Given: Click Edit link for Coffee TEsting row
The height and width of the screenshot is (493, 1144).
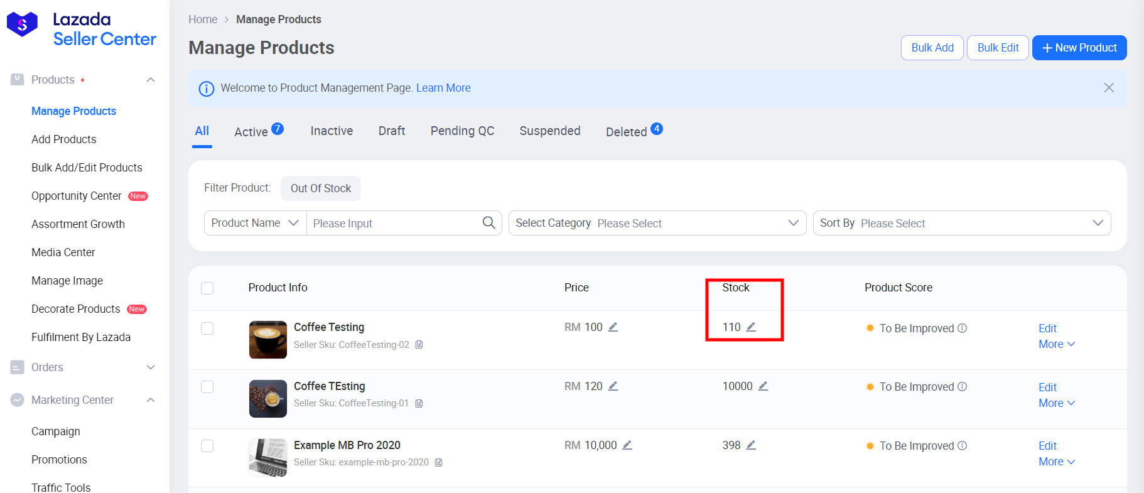Looking at the screenshot, I should pos(1047,387).
